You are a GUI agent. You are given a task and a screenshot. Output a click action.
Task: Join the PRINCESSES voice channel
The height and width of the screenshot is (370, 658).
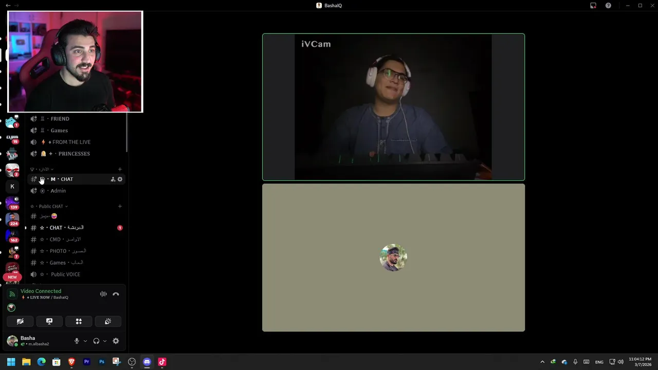pyautogui.click(x=77, y=154)
